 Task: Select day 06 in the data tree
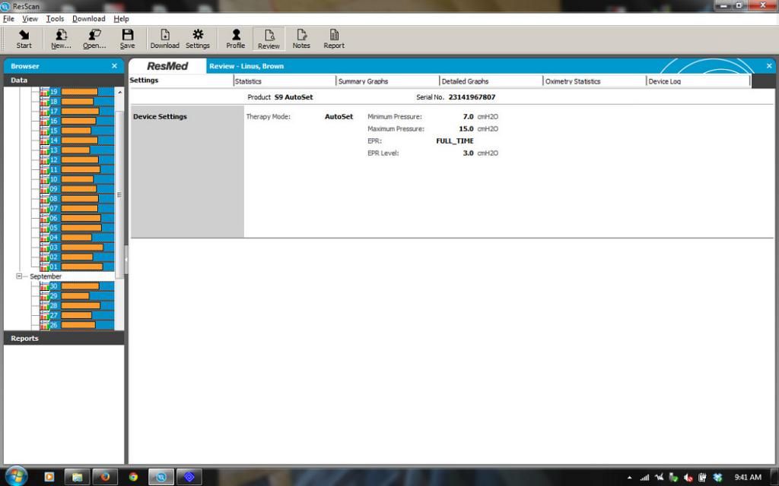[77, 218]
